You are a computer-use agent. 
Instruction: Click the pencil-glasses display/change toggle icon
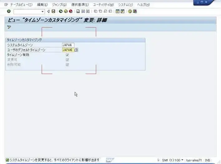pos(9,27)
